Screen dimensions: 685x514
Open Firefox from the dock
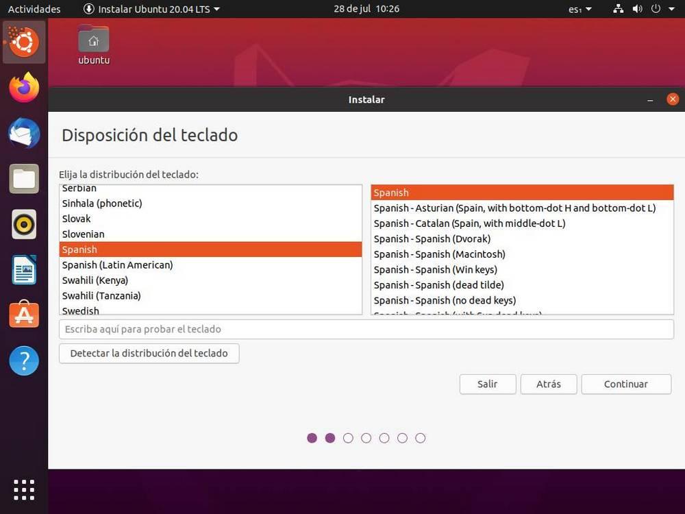coord(23,88)
